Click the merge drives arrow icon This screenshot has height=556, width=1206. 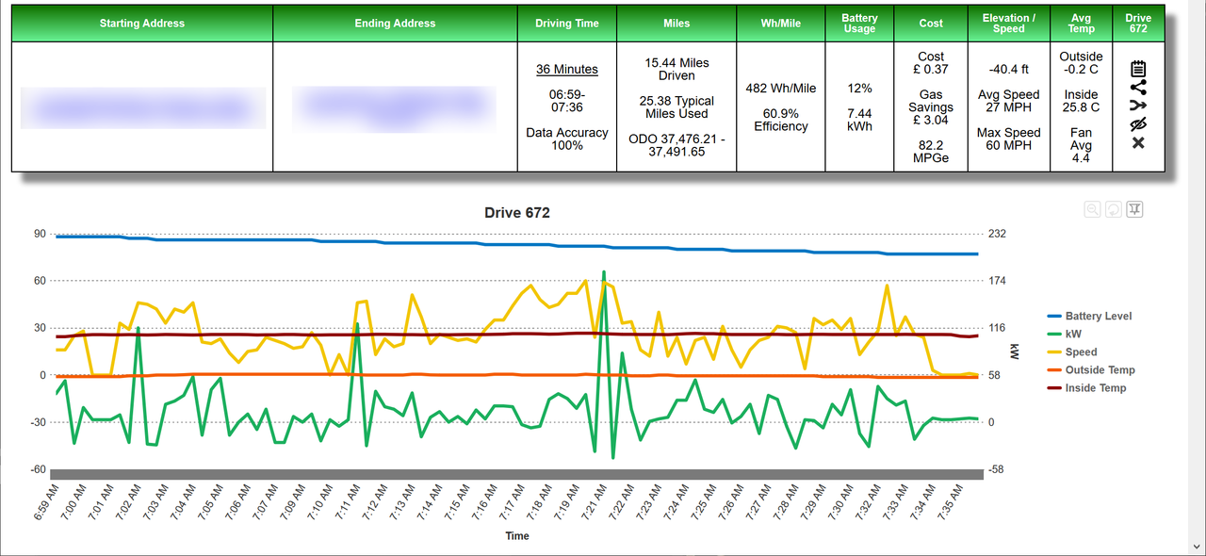click(1137, 106)
